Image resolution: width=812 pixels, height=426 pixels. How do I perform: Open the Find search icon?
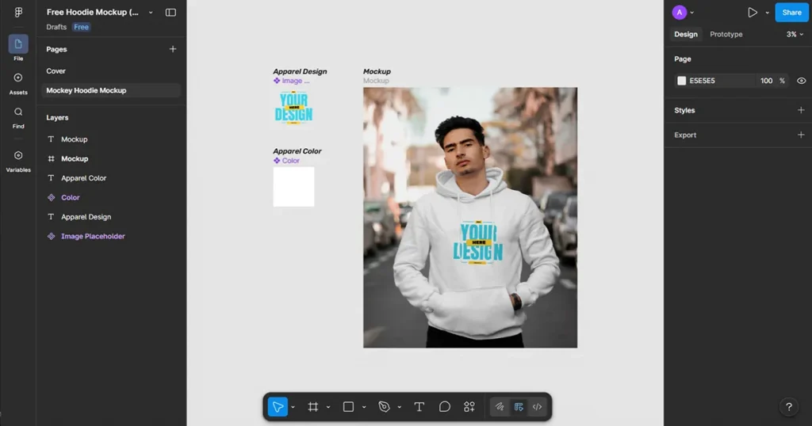18,112
